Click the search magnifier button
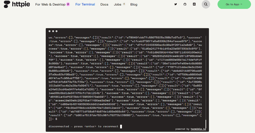The width and height of the screenshot is (255, 133). click(206, 5)
